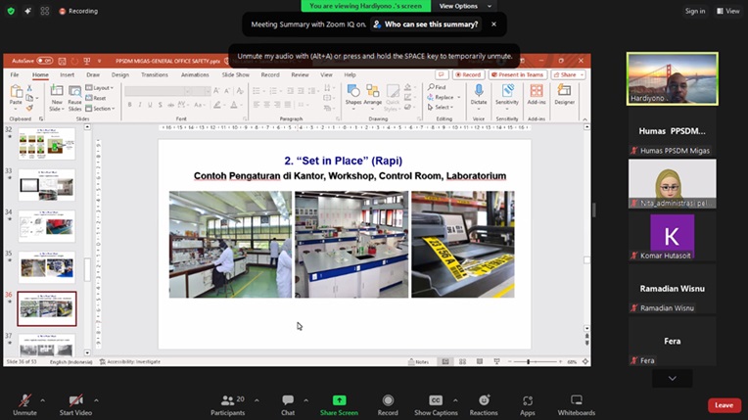The height and width of the screenshot is (420, 748).
Task: Click the New Slide icon
Action: (x=56, y=92)
